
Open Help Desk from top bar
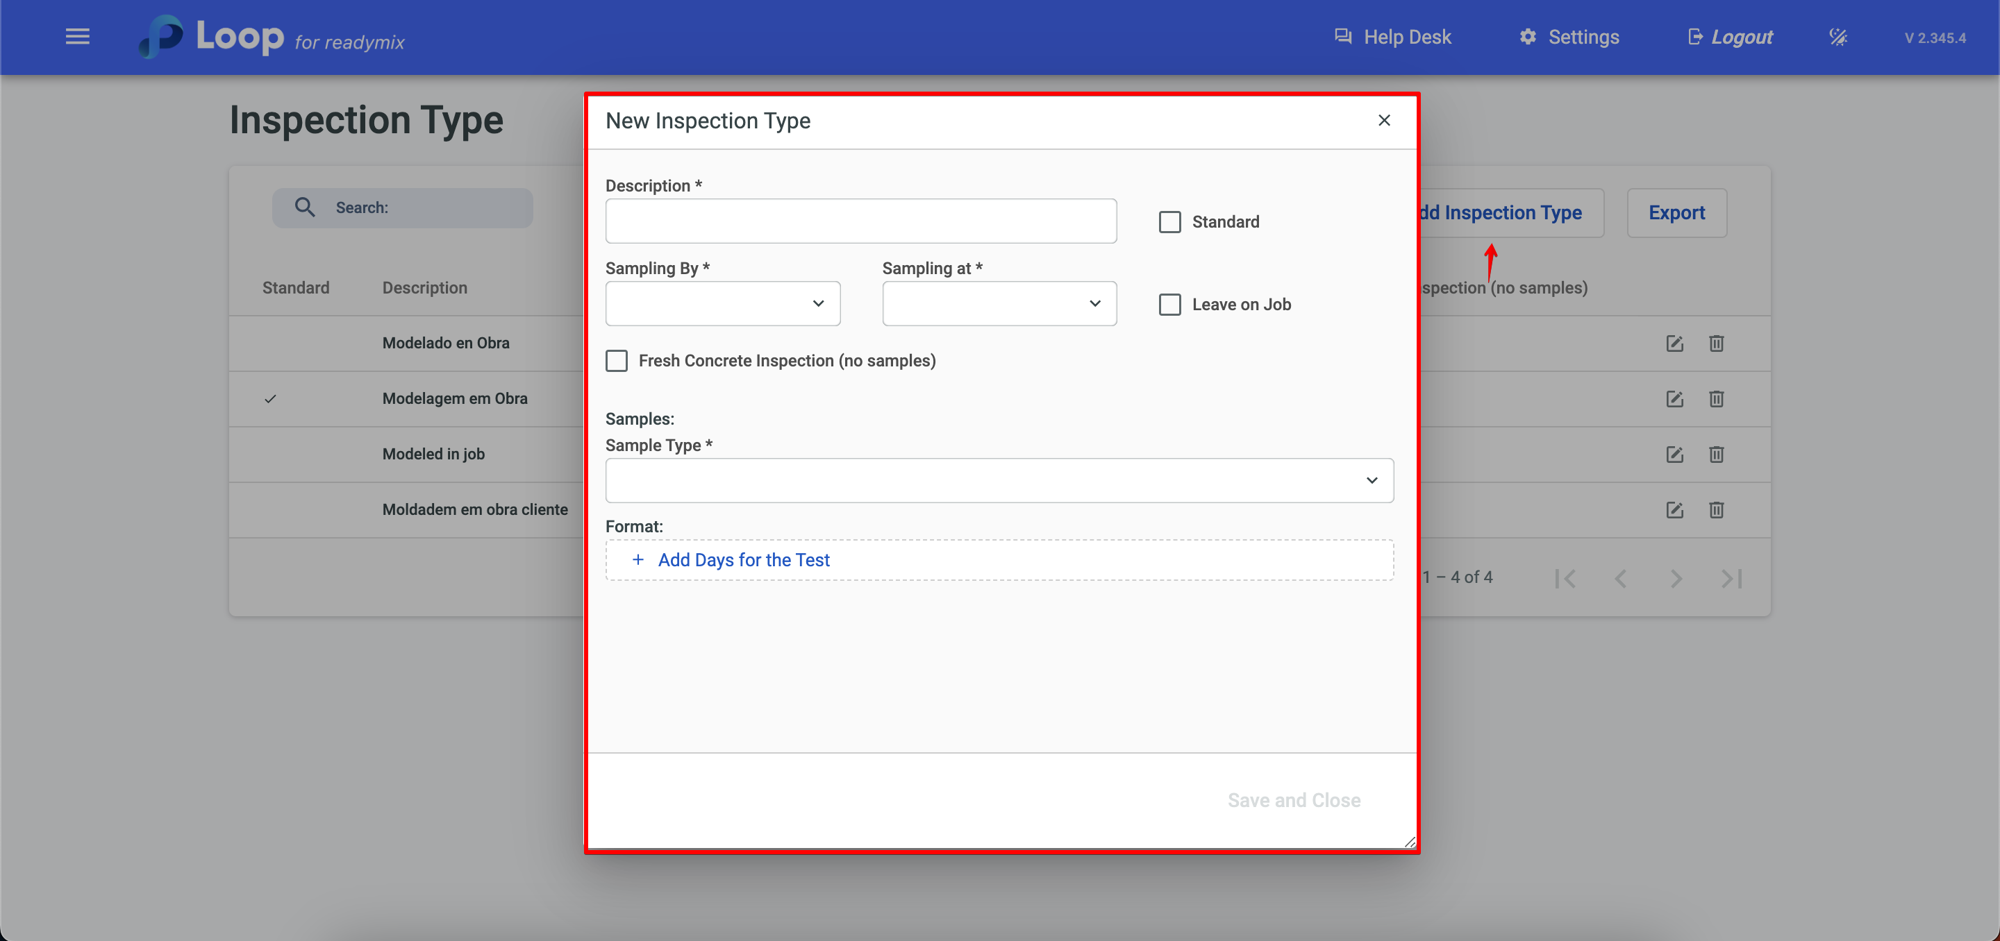tap(1392, 37)
